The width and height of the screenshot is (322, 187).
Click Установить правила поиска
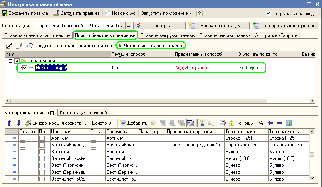[150, 45]
